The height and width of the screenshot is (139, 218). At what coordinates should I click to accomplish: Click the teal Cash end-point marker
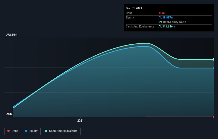tap(213, 59)
